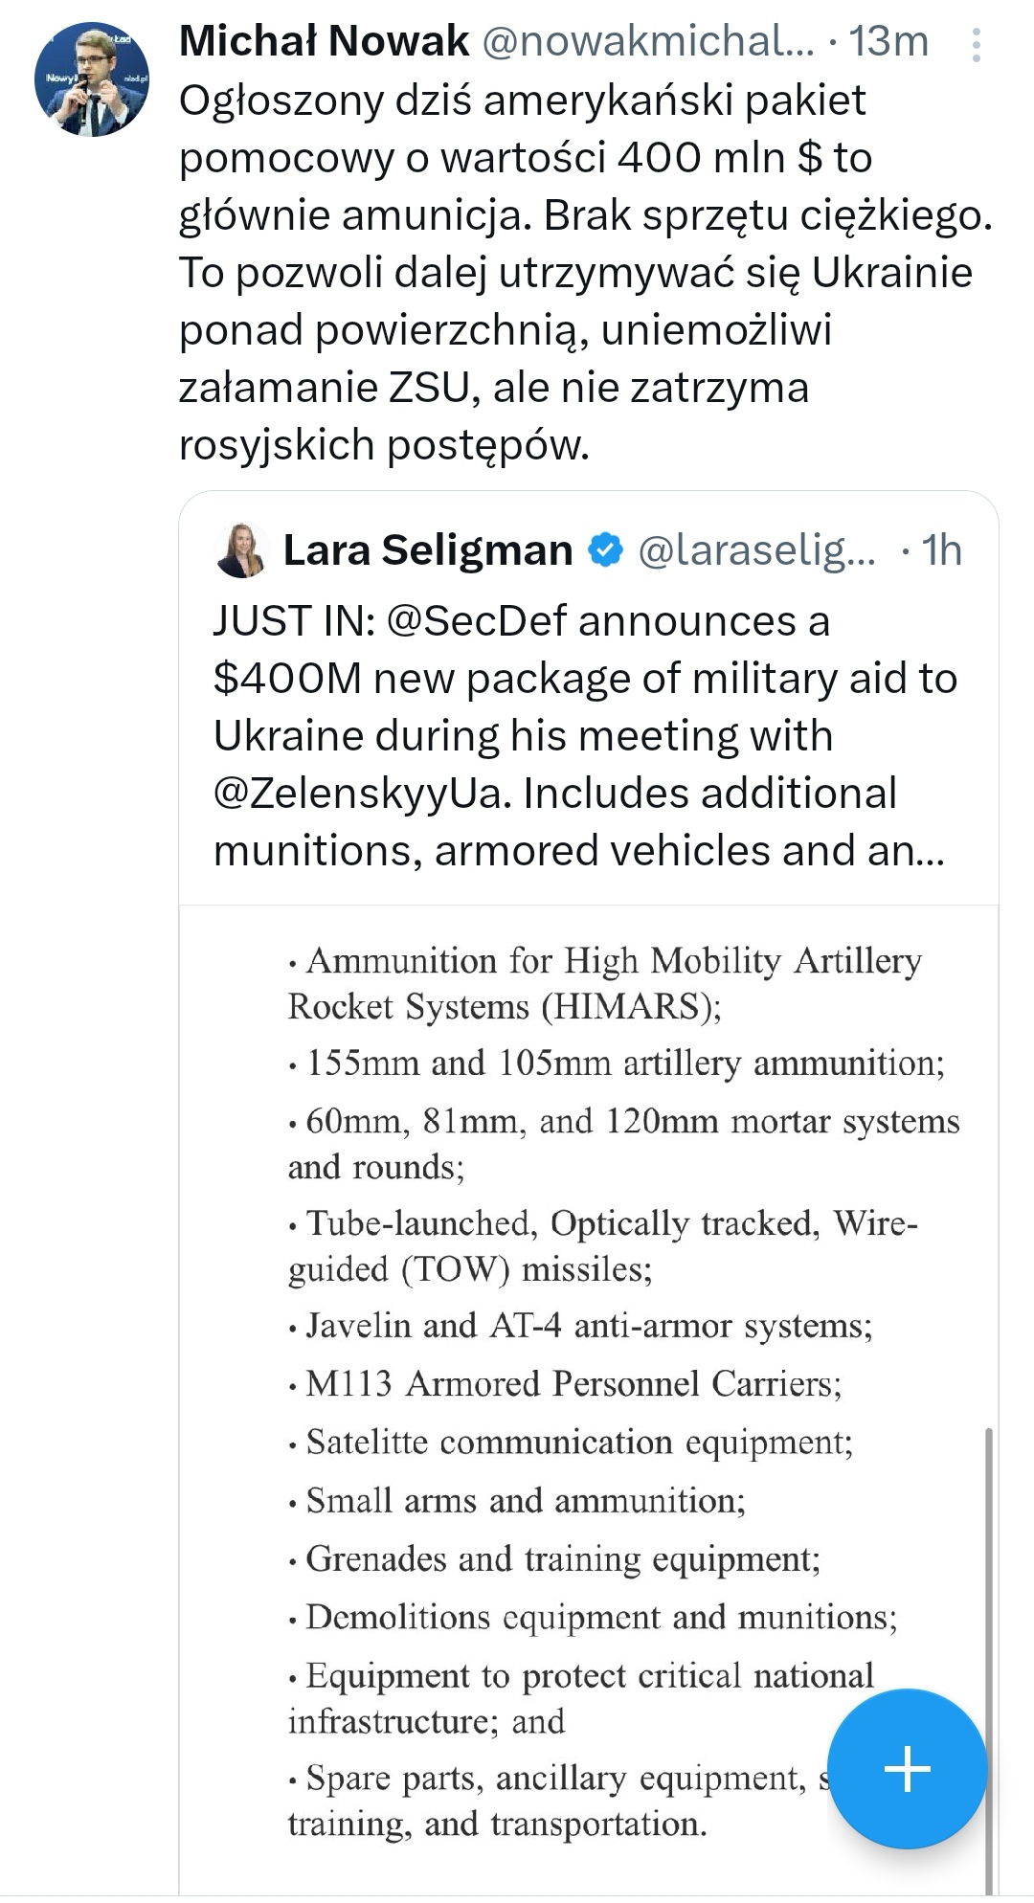
Task: Open Lara Seligman's small profile picture
Action: 241,551
